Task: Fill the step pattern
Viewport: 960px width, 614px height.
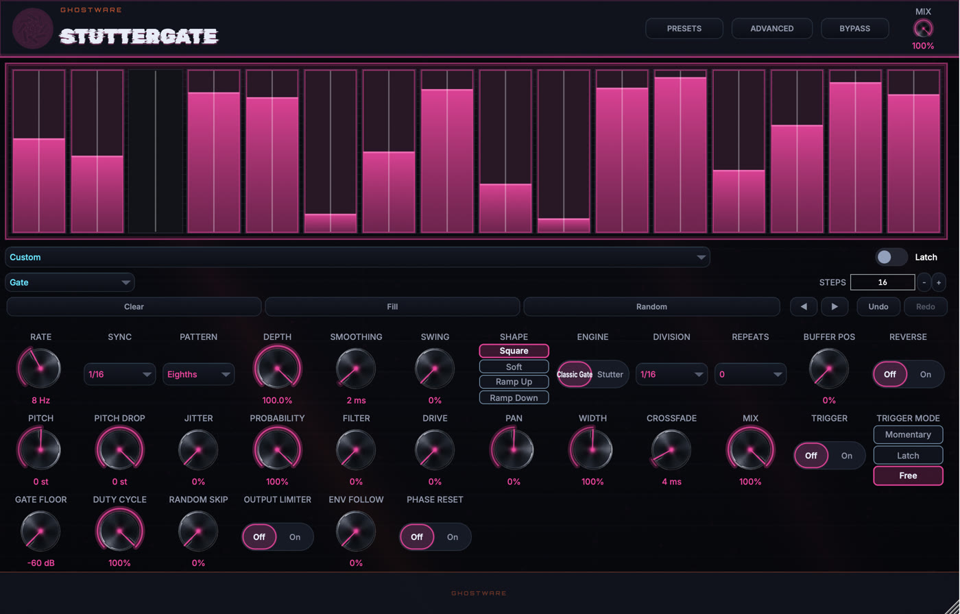Action: 392,306
